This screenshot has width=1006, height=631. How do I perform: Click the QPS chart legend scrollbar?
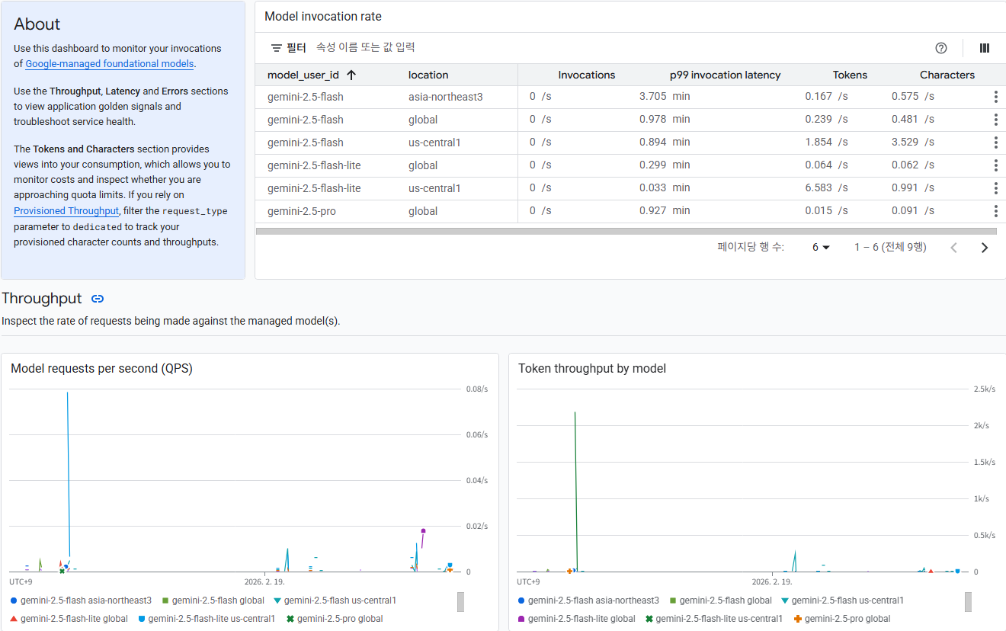(460, 602)
